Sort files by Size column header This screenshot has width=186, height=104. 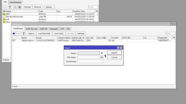[x=64, y=11]
